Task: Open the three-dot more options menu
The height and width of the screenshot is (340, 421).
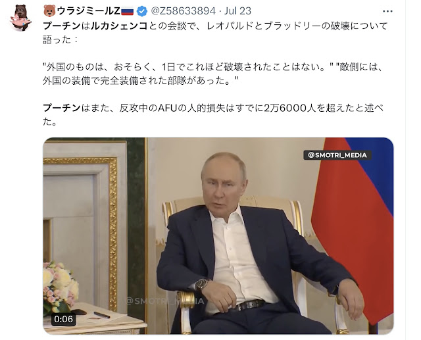Action: point(387,11)
